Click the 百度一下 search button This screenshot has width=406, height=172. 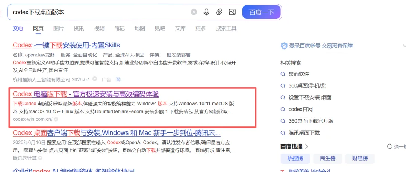[262, 12]
